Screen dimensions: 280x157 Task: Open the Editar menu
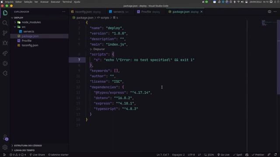click(x=18, y=2)
